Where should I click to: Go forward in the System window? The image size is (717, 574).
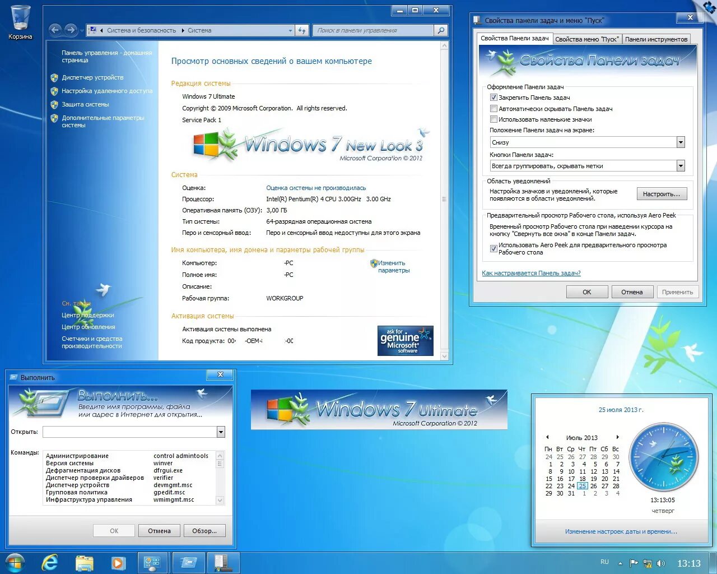[71, 30]
